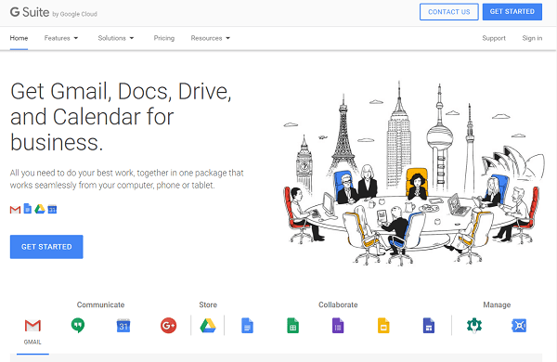The width and height of the screenshot is (557, 362).
Task: Click Get Started below the hero text
Action: pyautogui.click(x=46, y=247)
